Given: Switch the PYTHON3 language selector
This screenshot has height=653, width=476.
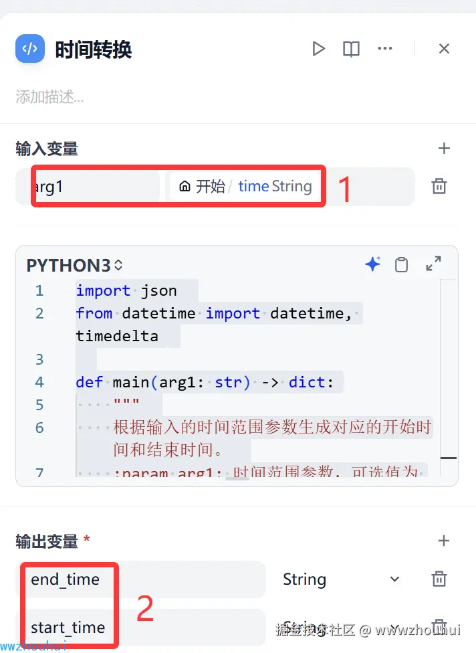Looking at the screenshot, I should (x=74, y=265).
